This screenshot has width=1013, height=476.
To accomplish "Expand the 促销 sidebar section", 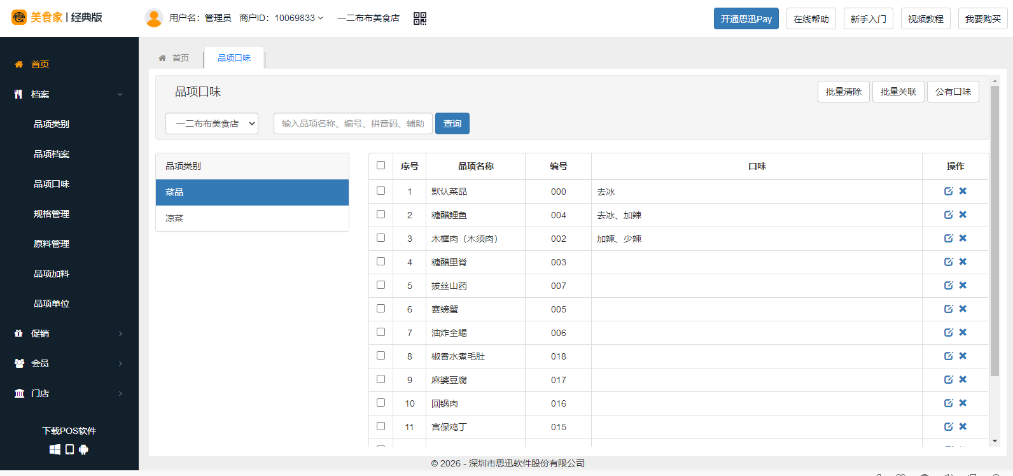I will pyautogui.click(x=69, y=333).
